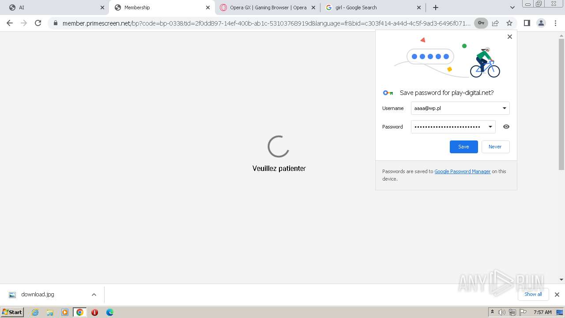
Task: Open the Chrome profile icon
Action: [541, 23]
